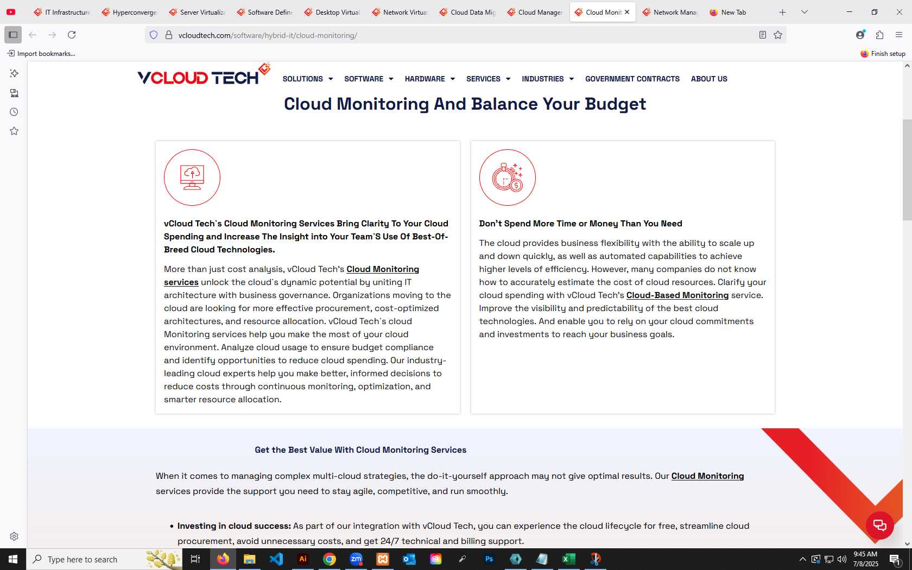The image size is (912, 570).
Task: Show hidden system tray icons
Action: click(x=803, y=559)
